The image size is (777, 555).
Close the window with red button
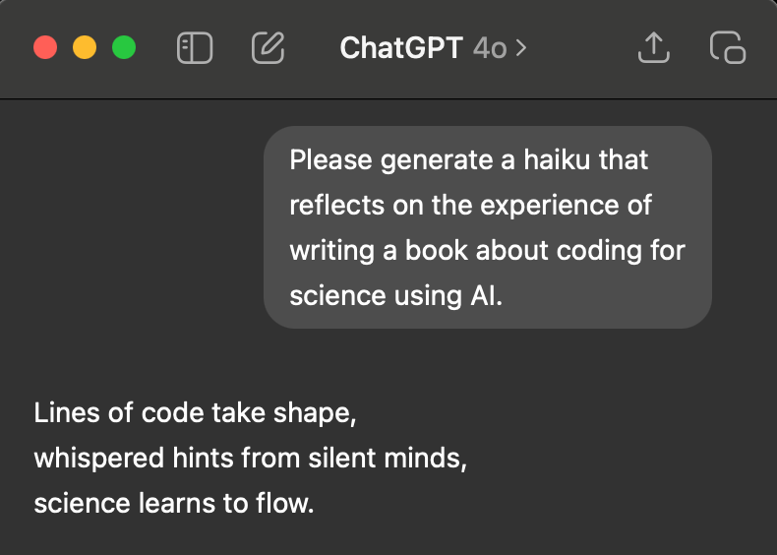click(45, 47)
